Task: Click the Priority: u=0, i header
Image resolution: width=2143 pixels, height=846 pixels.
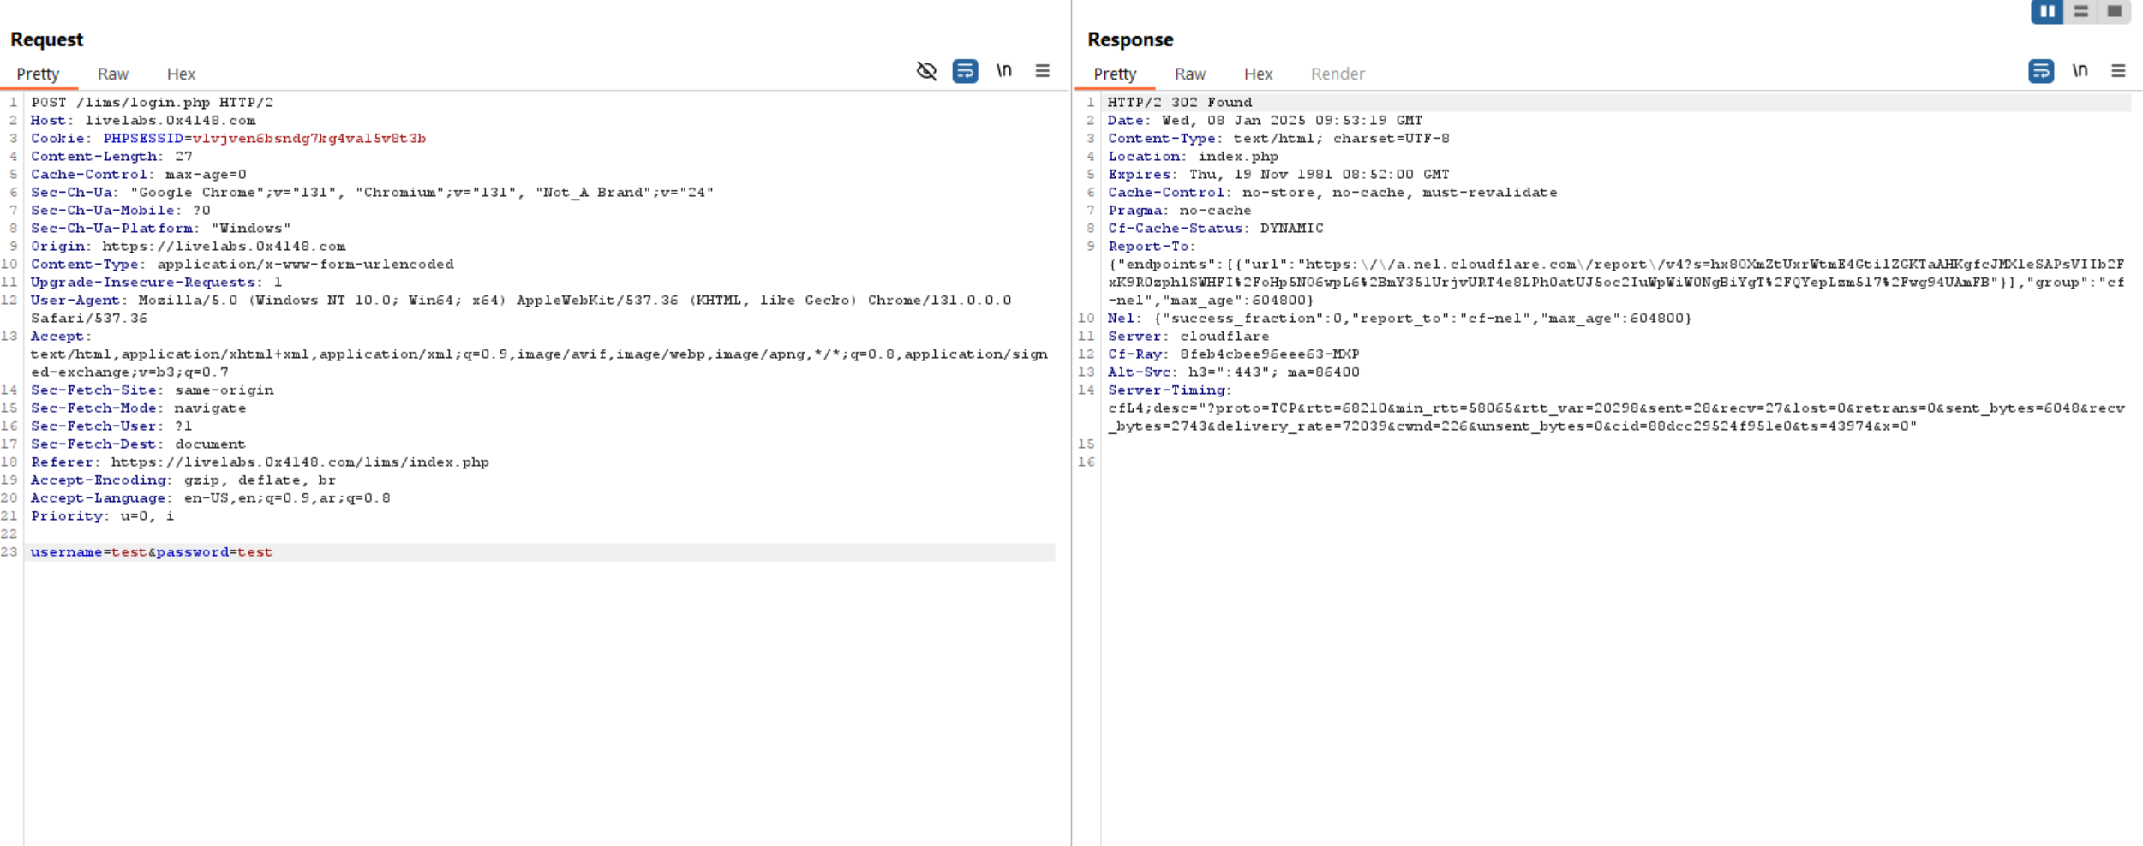Action: [x=102, y=516]
